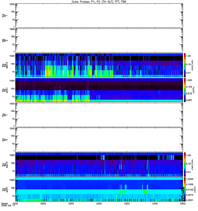
Task: Click the 'thb fff 2' y-axis title
Action: coord(5,41)
